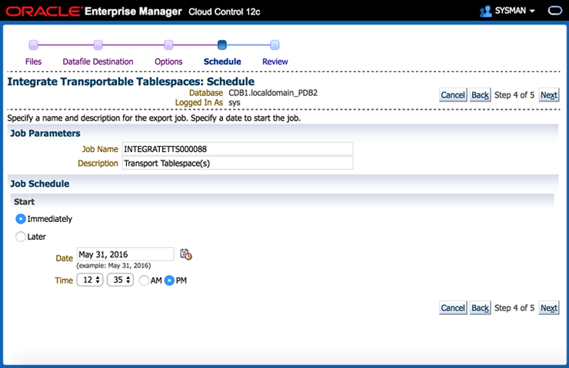Go to the Review step label
569x368 pixels.
pyautogui.click(x=275, y=61)
